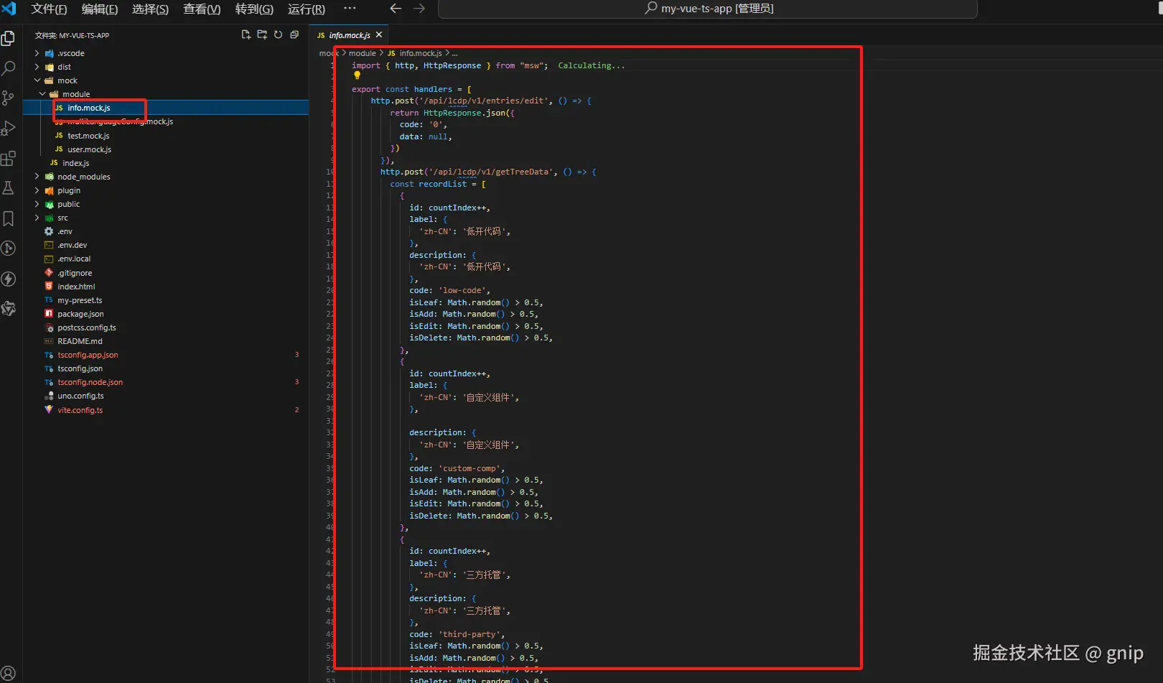Open the Source Control view
The height and width of the screenshot is (683, 1163).
(x=9, y=98)
